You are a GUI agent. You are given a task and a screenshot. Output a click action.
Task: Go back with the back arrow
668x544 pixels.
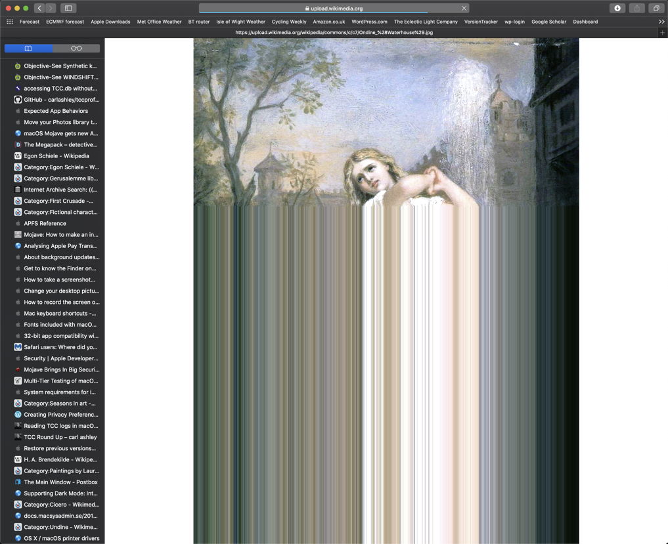pyautogui.click(x=39, y=8)
